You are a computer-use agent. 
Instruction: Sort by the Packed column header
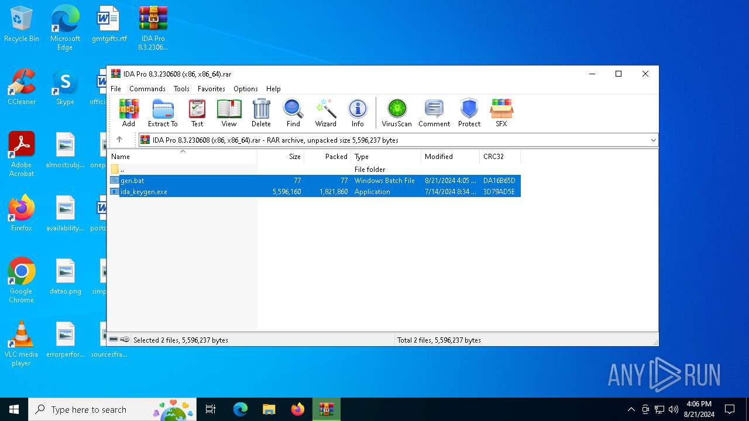coord(328,157)
